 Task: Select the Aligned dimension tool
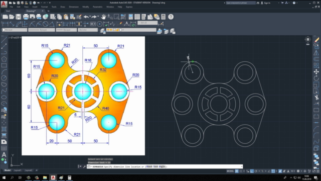point(12,24)
